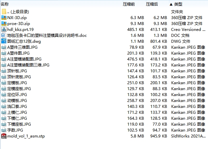The width and height of the screenshot is (208, 149).
Task: Click the JPG icon of 下模座板.JPG
Action: pyautogui.click(x=4, y=124)
